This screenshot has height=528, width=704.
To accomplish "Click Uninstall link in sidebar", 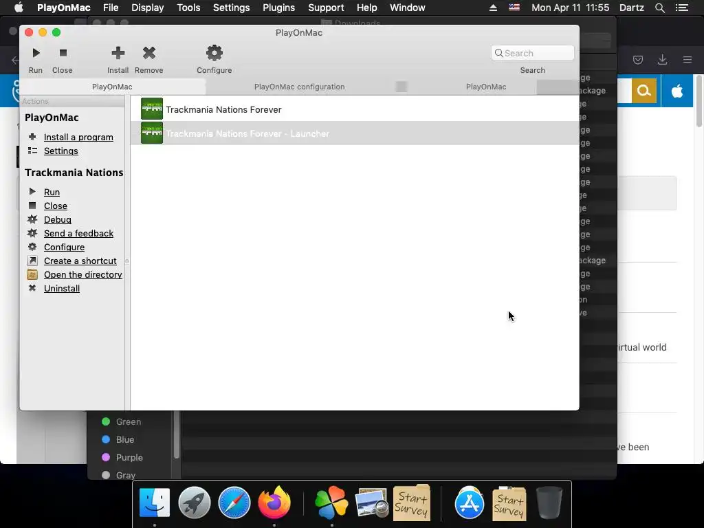I will (x=62, y=289).
